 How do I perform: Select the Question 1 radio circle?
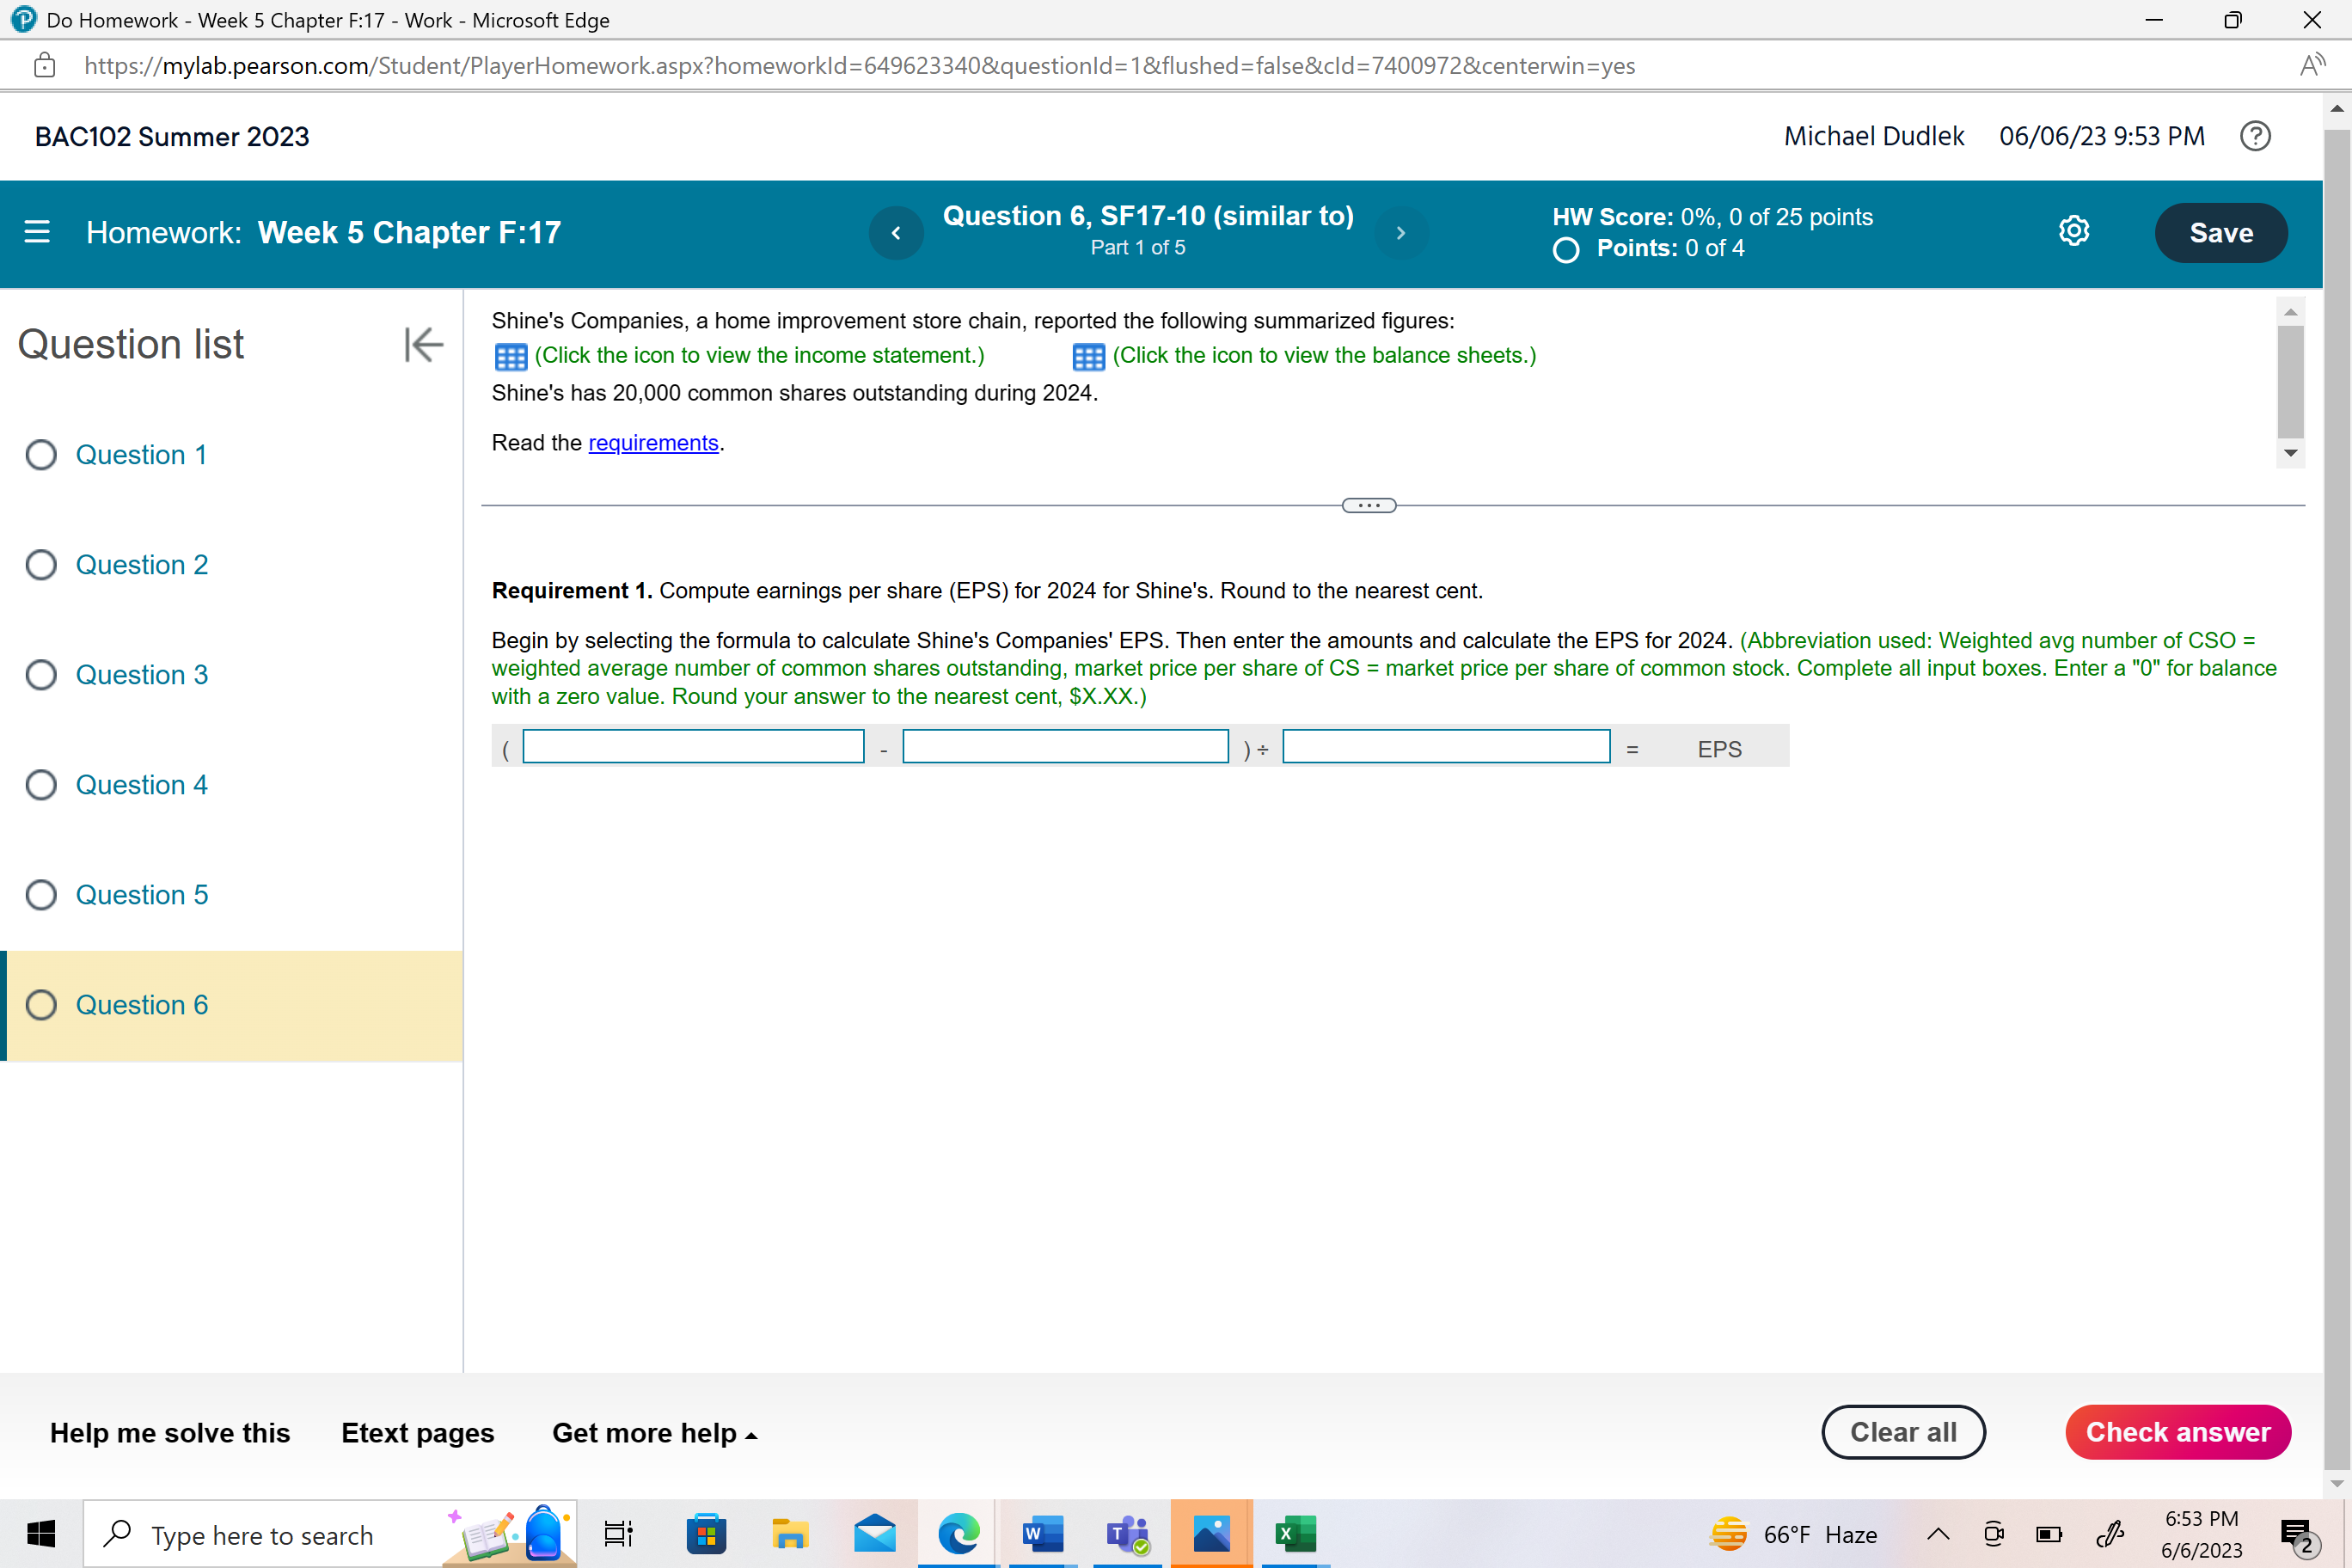pos(41,455)
